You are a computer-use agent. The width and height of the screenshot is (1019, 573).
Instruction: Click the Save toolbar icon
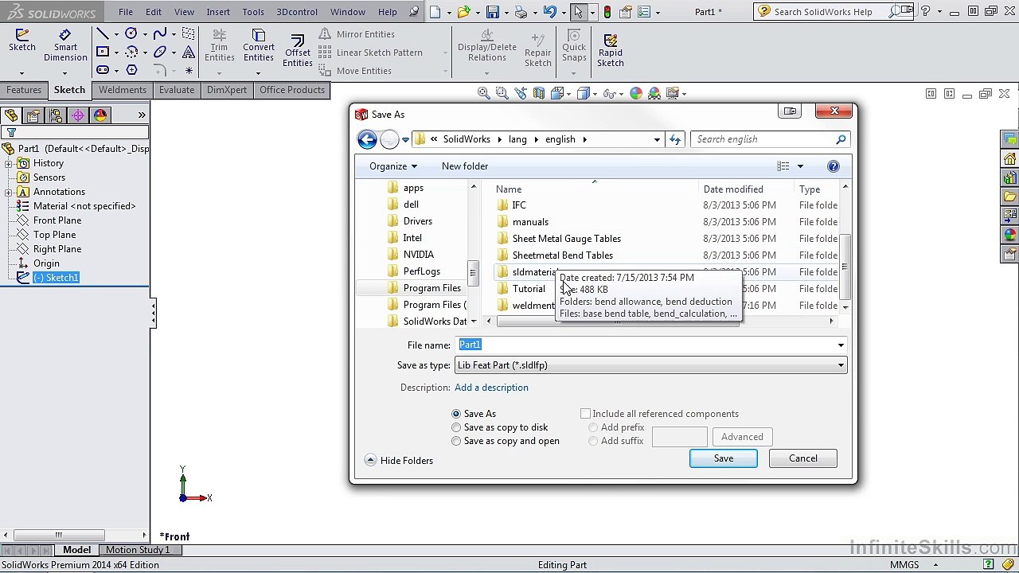click(493, 12)
